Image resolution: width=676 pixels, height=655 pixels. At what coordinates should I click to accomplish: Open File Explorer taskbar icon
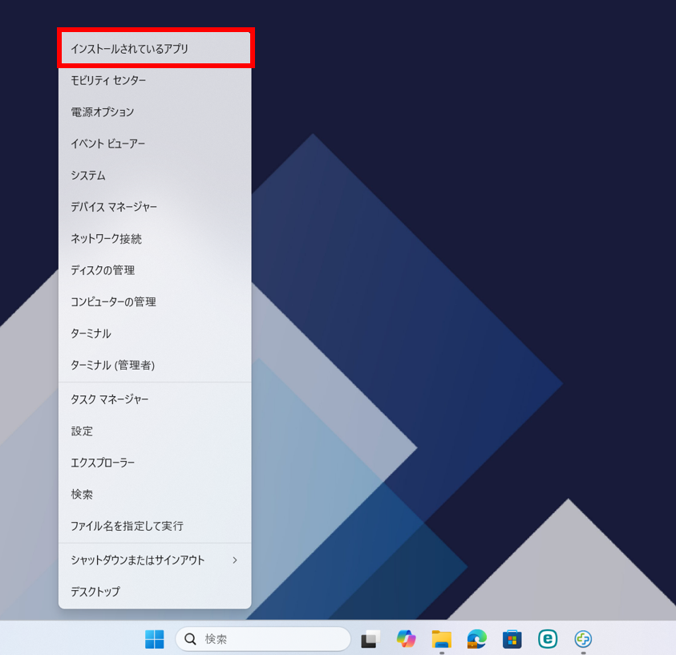tap(442, 639)
